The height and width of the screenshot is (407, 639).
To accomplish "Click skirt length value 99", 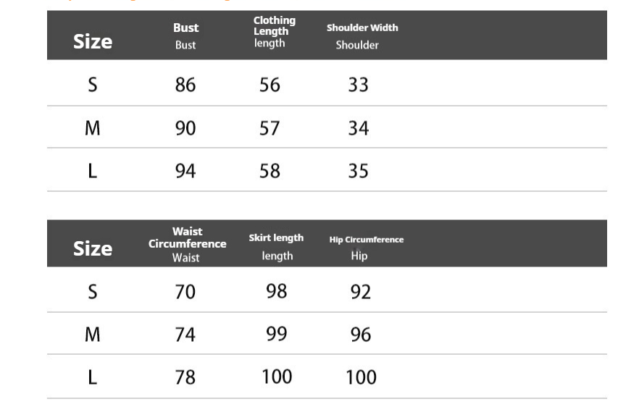I will pos(277,334).
